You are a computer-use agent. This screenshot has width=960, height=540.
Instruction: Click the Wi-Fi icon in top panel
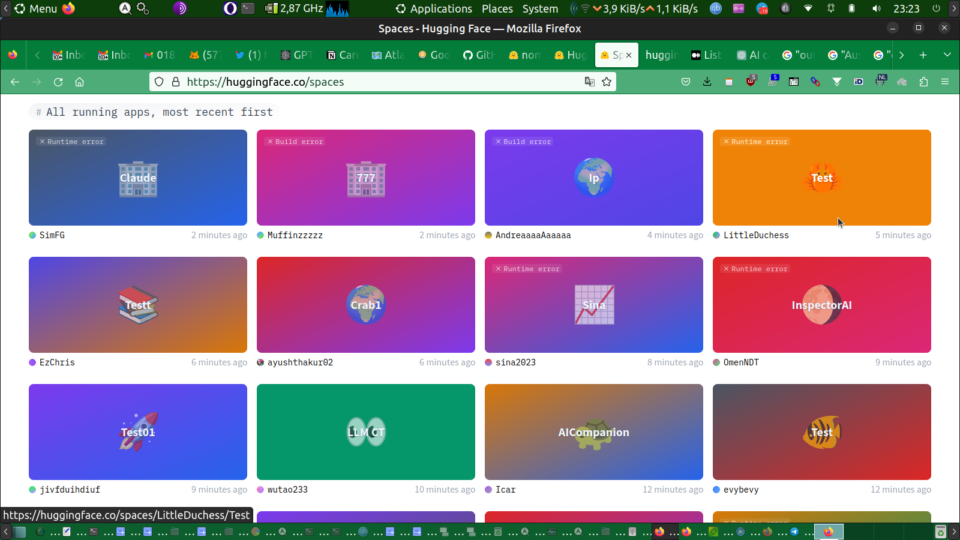coord(808,8)
